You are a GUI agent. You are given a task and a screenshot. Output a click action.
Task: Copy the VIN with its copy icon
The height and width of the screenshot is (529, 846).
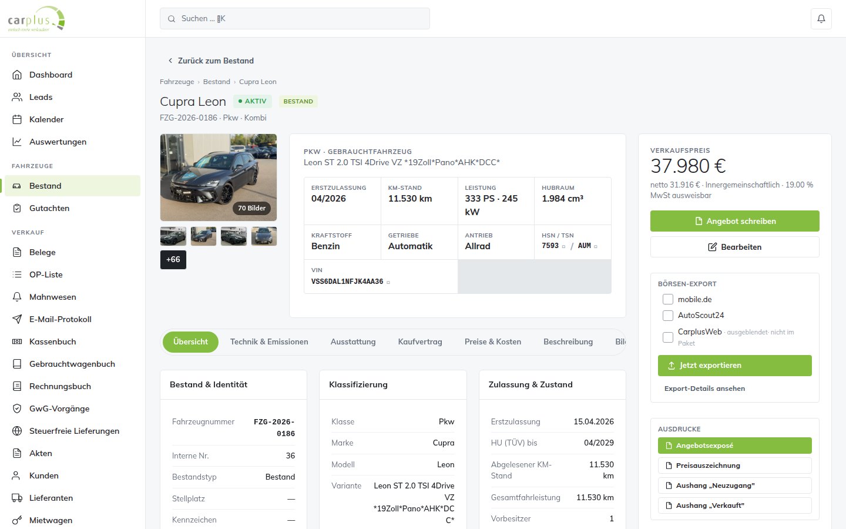[x=388, y=282]
